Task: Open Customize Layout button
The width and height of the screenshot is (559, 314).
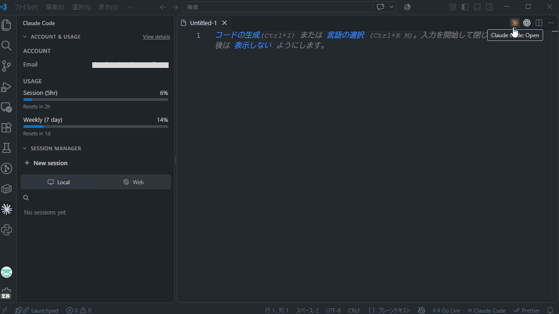Action: tap(453, 7)
